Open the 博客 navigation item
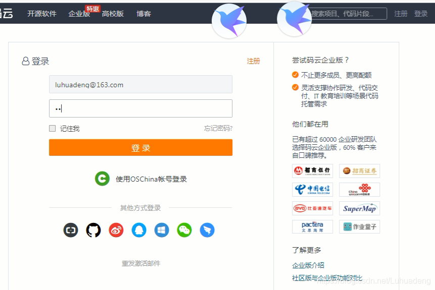435x290 pixels. click(143, 14)
